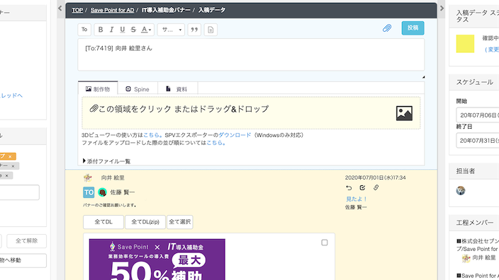499x280 pixels.
Task: Click the 全てDL(zip) button
Action: click(x=145, y=222)
